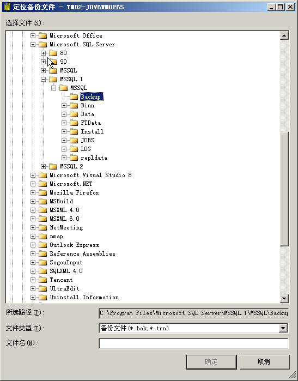Click the selected path field
This screenshot has width=298, height=381.
[x=193, y=313]
